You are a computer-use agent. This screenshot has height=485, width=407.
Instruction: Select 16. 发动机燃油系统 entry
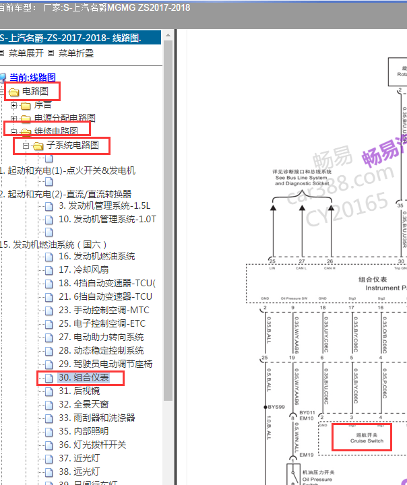click(97, 257)
